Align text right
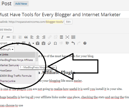Image resolution: width=129 pixels, height=111 pixels. click(x=44, y=37)
